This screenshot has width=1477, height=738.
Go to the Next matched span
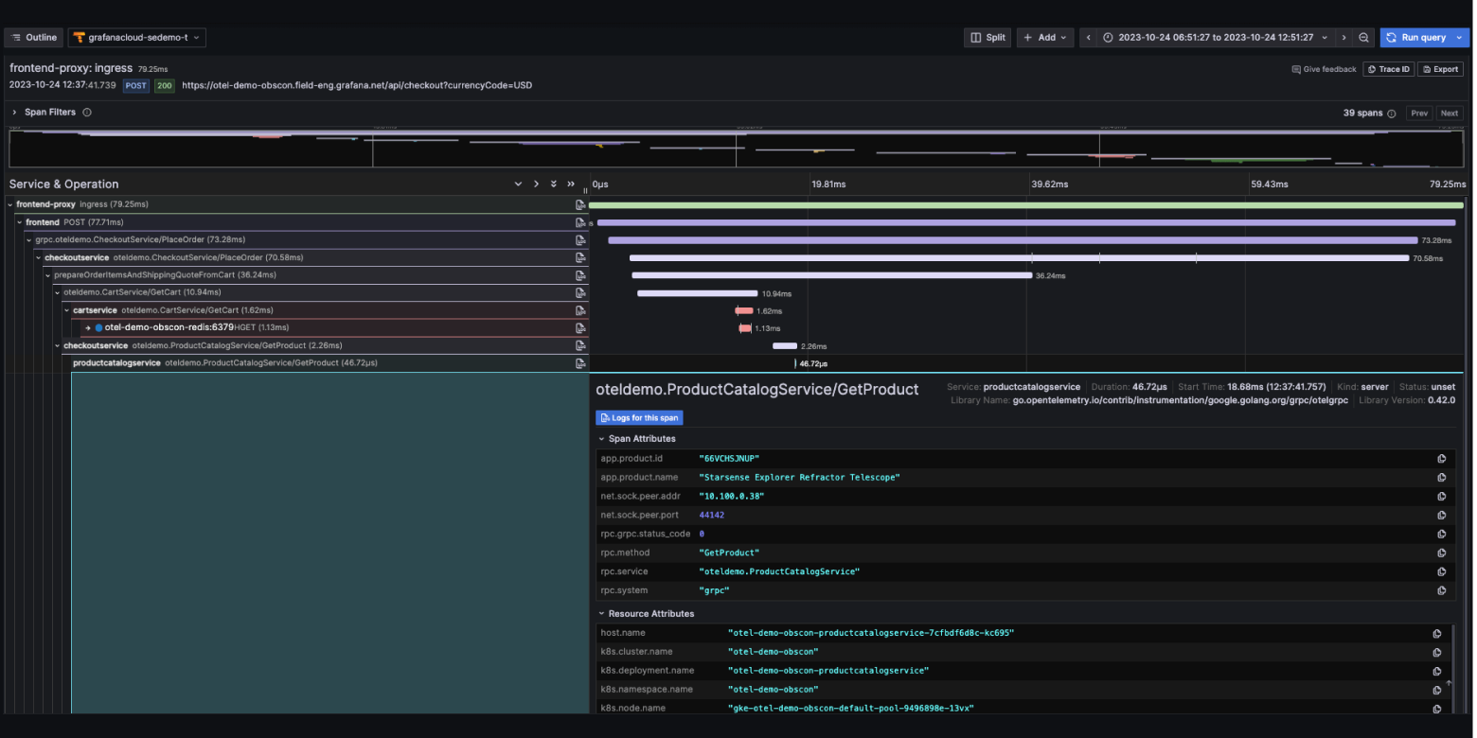point(1450,113)
